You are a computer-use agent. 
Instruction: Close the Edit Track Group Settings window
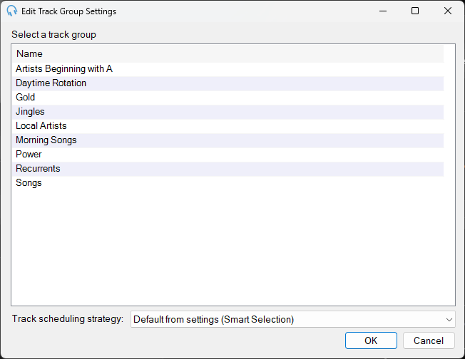447,11
